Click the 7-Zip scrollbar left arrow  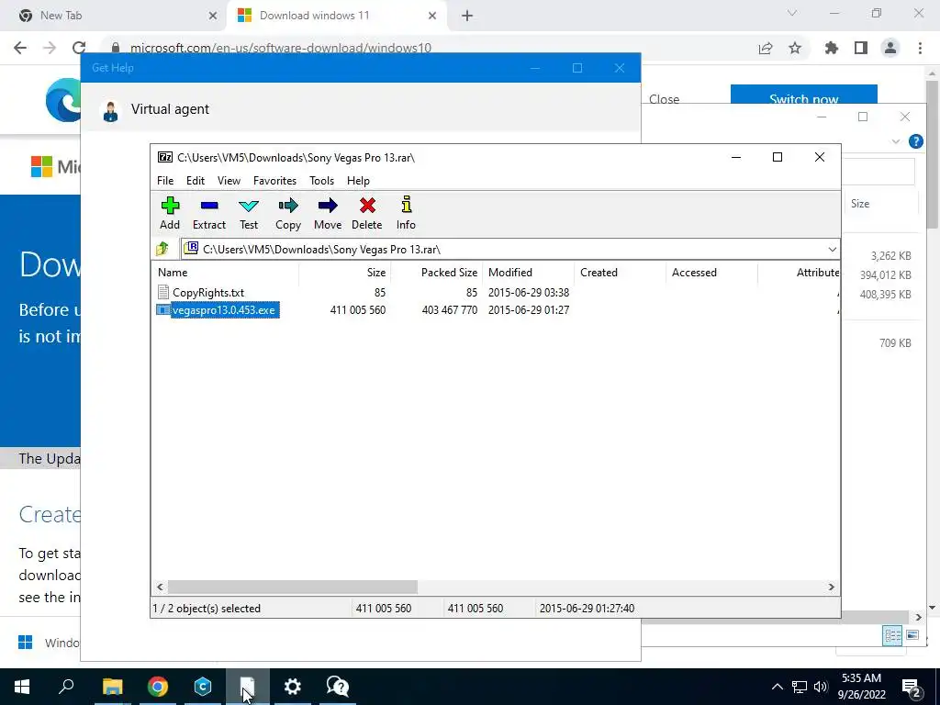click(x=160, y=587)
